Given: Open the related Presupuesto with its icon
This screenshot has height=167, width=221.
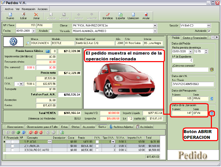Looking at the screenshot, I should [212, 99].
